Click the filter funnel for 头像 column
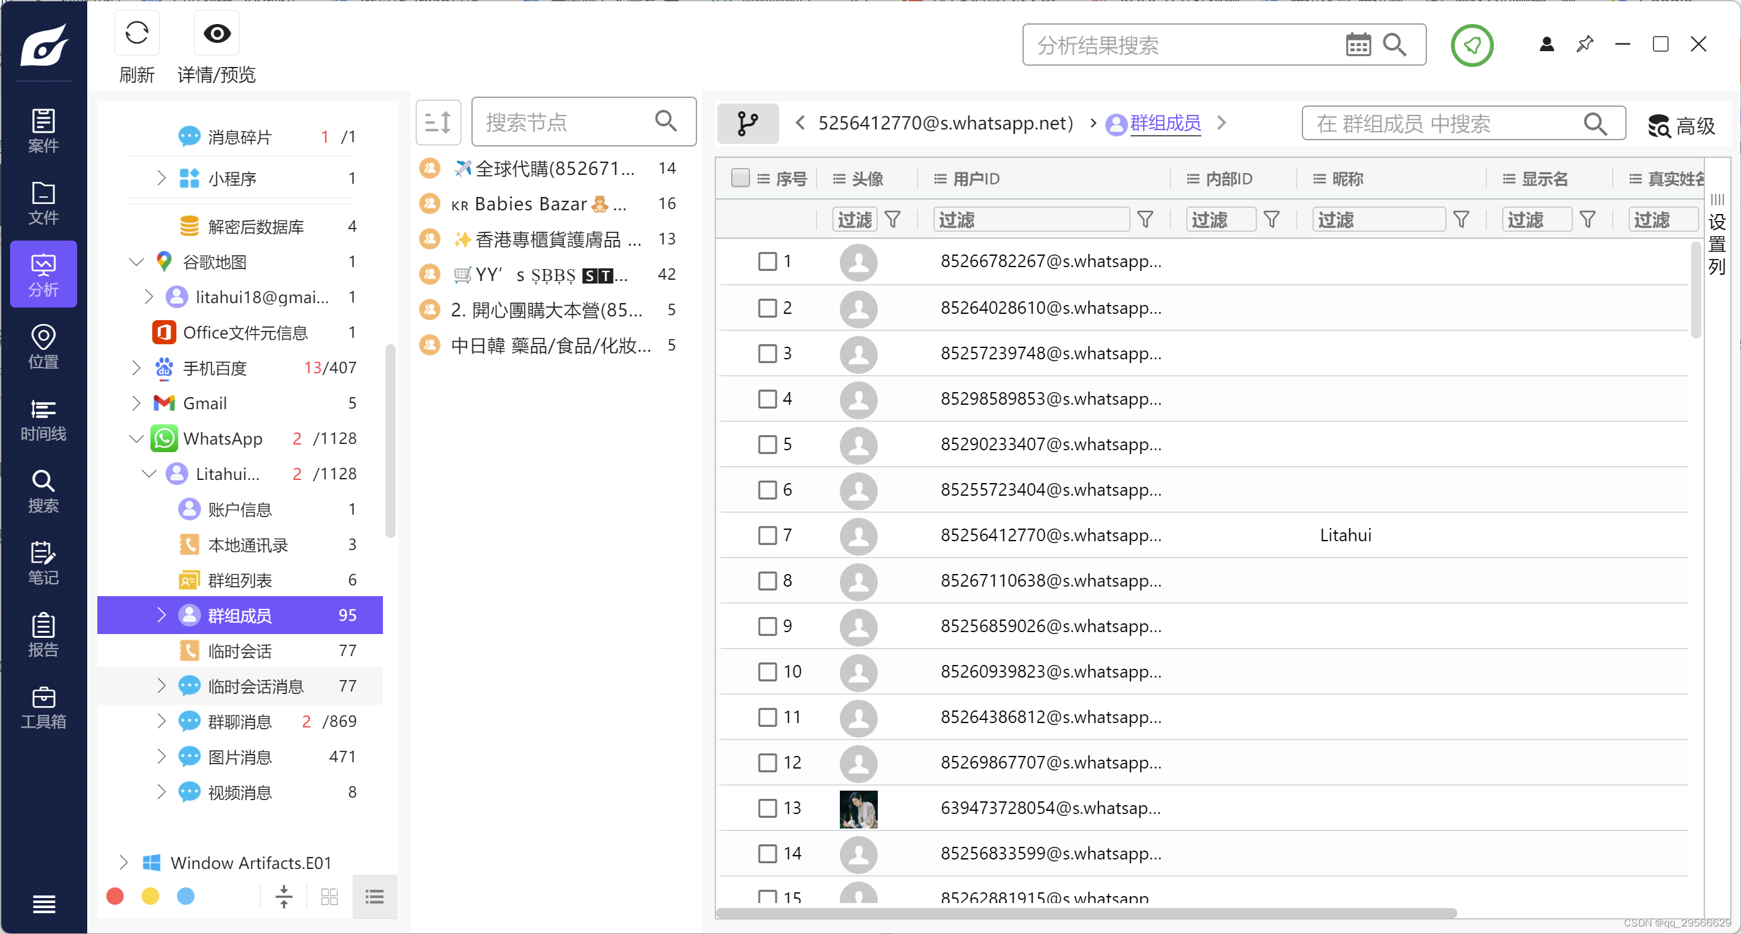 [x=892, y=220]
